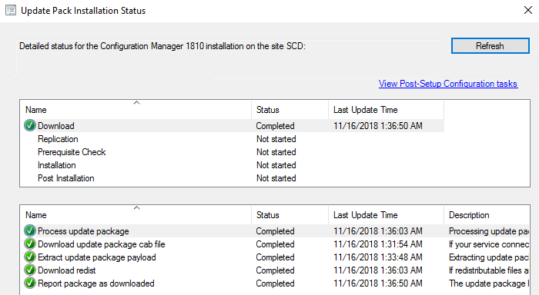Select the Process update package row
The image size is (539, 295).
[x=275, y=231]
